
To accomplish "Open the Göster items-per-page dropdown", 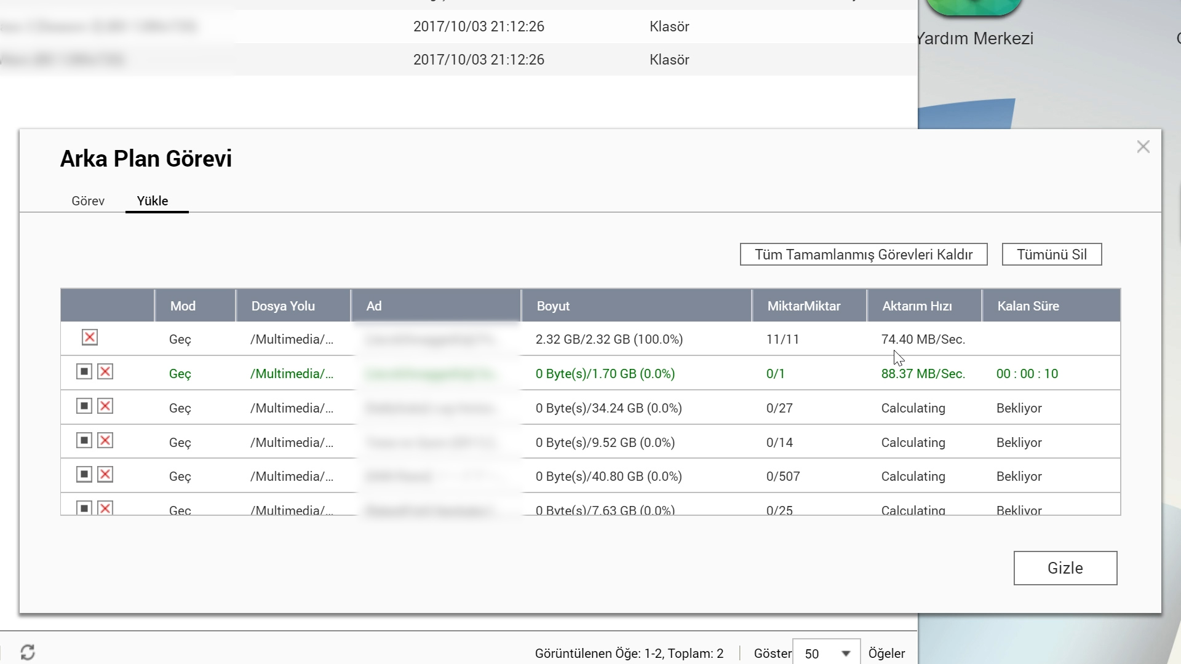I will (x=826, y=654).
